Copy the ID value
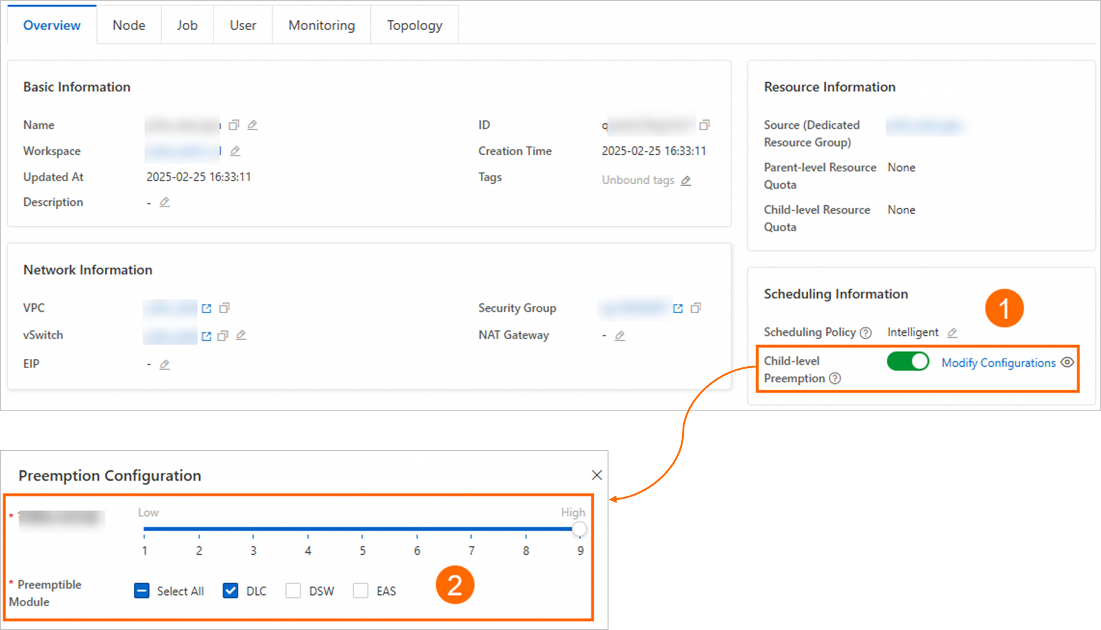The height and width of the screenshot is (630, 1101). 704,125
